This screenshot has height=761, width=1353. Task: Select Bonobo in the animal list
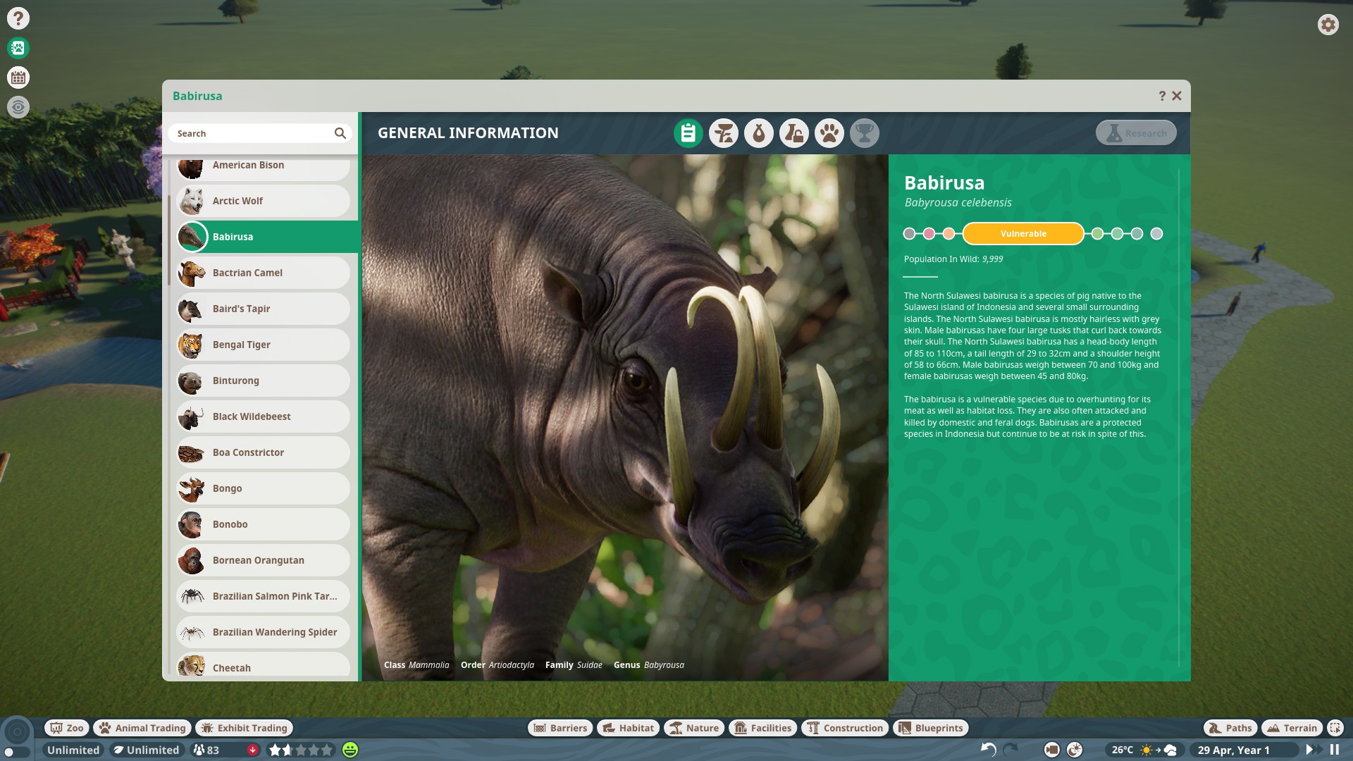point(263,524)
